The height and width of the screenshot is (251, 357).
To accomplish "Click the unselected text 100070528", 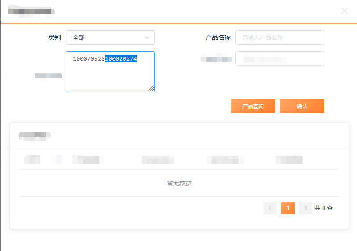I will click(x=88, y=59).
